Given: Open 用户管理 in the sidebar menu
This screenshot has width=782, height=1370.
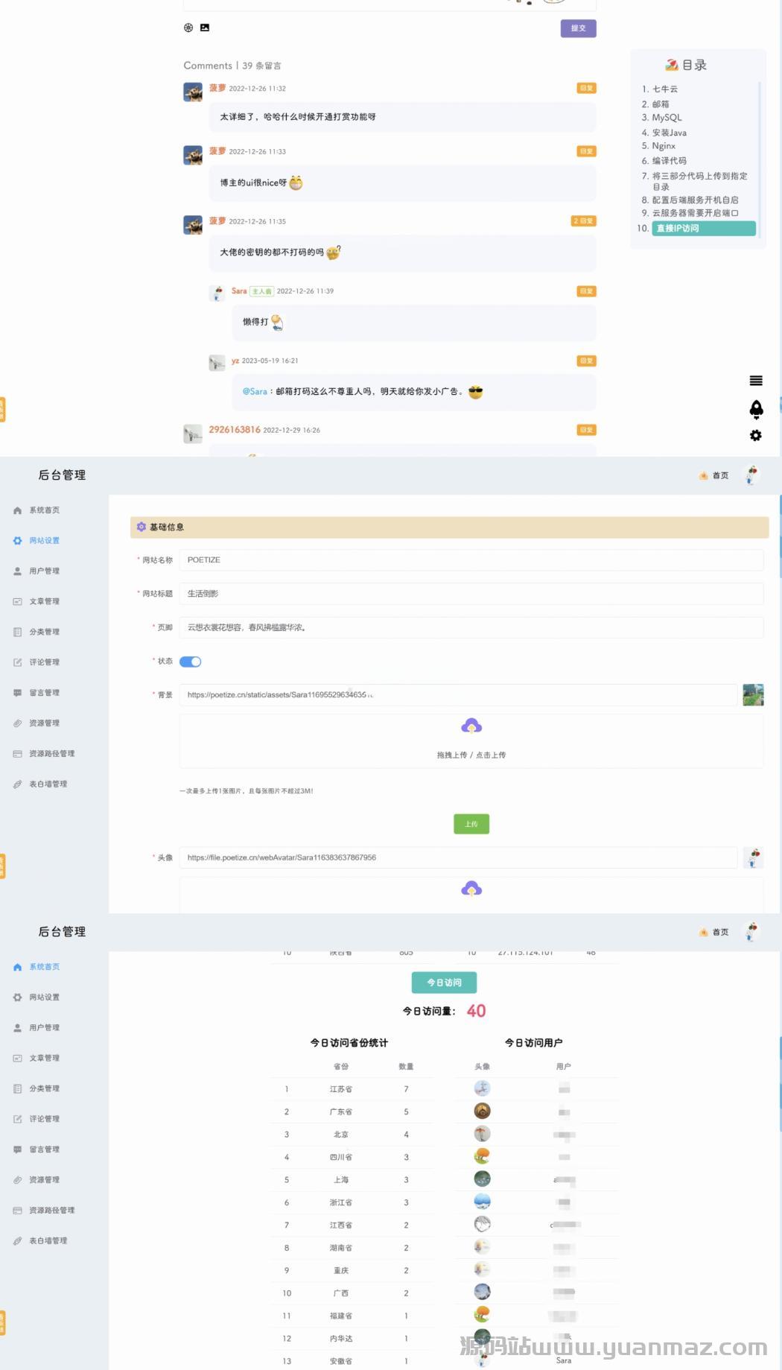Looking at the screenshot, I should tap(44, 571).
